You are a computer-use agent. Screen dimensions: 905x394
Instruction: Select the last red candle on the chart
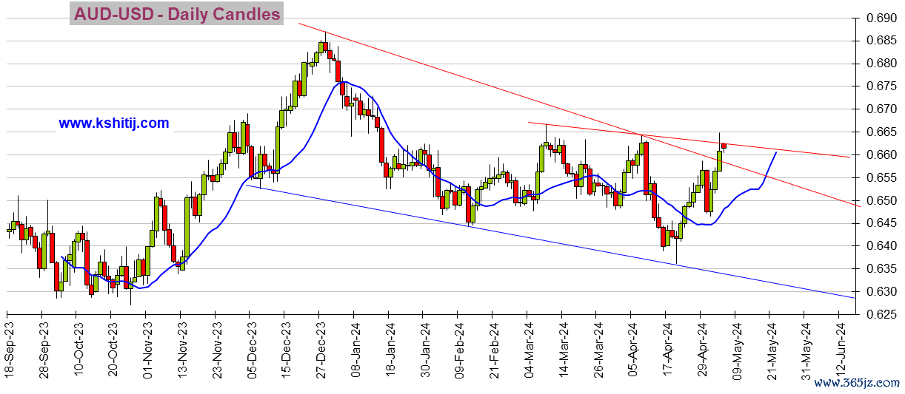click(x=724, y=146)
